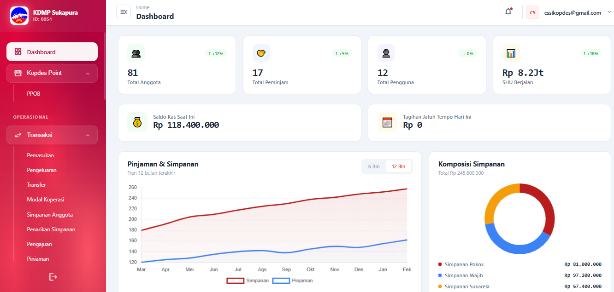Switch chart range to 6 Bln
Viewport: 614px width, 292px height.
tap(374, 166)
